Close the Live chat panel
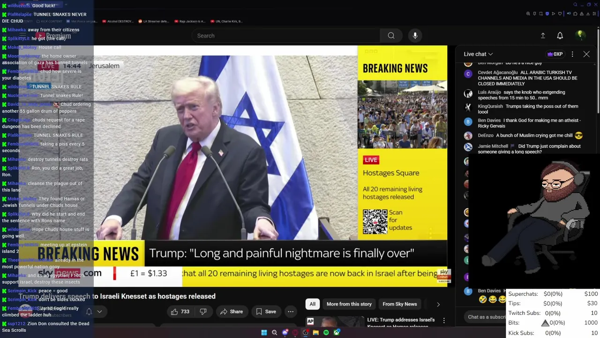This screenshot has height=338, width=600. point(586,54)
